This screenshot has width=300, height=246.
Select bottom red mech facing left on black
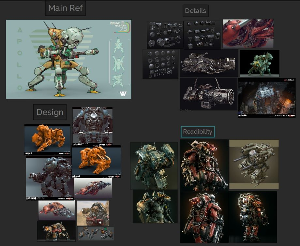[x=204, y=217]
